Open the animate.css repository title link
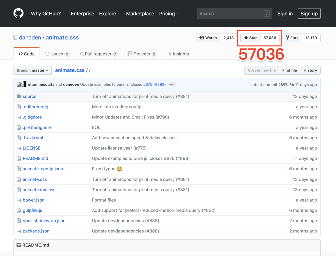Viewport: 336px width, 256px height. (x=62, y=38)
